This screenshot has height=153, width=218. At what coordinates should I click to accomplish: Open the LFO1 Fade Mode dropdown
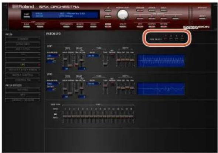click(93, 56)
